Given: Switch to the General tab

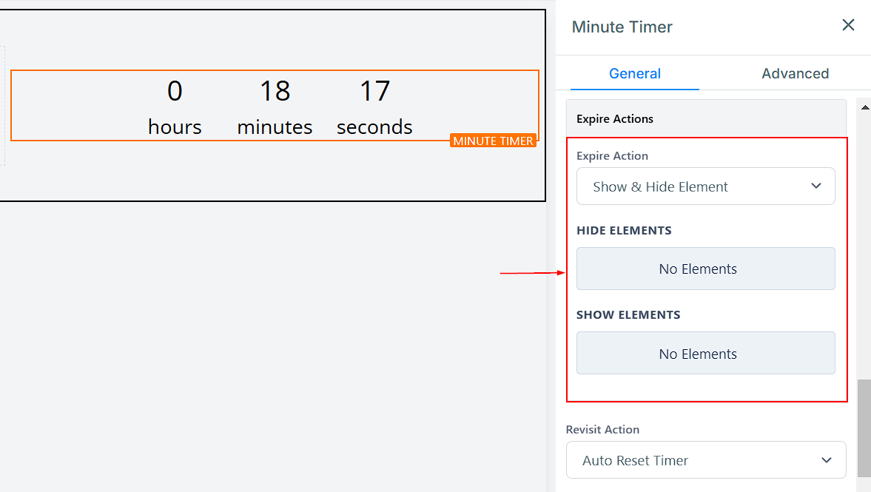Looking at the screenshot, I should coord(634,73).
